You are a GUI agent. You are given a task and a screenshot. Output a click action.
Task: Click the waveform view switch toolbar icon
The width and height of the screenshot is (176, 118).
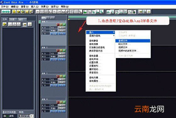click(6, 12)
